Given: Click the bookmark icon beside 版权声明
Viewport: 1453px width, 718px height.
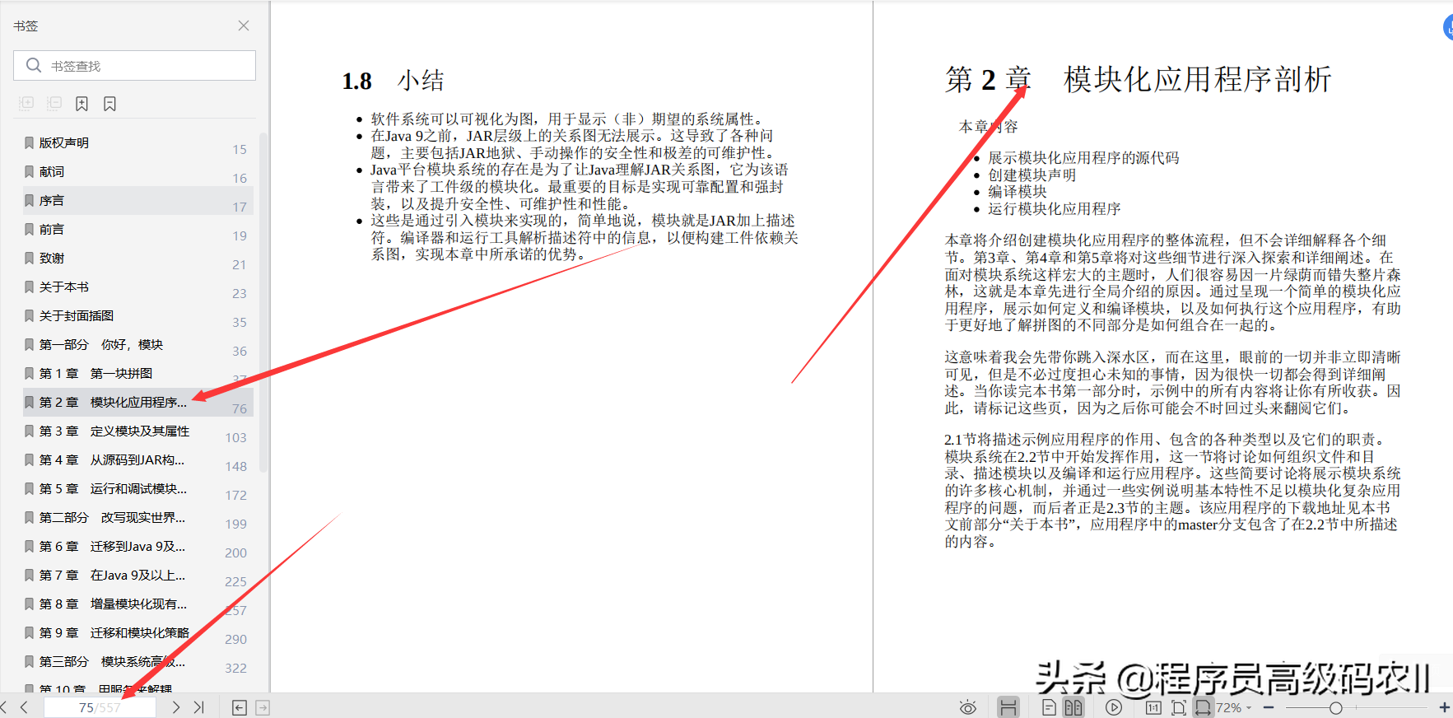Looking at the screenshot, I should coord(29,143).
